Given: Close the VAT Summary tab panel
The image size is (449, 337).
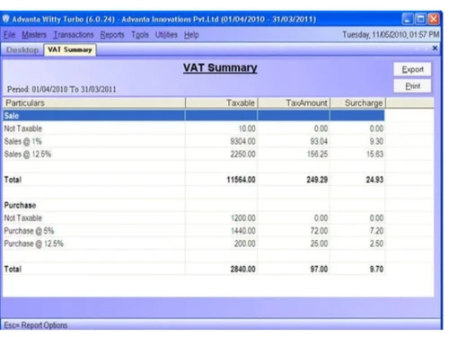Looking at the screenshot, I should pyautogui.click(x=435, y=49).
